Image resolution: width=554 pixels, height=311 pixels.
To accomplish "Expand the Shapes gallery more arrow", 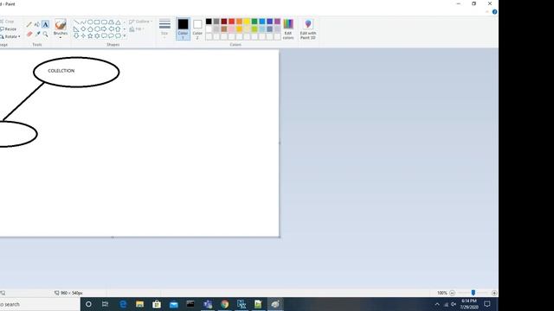I will [x=124, y=35].
